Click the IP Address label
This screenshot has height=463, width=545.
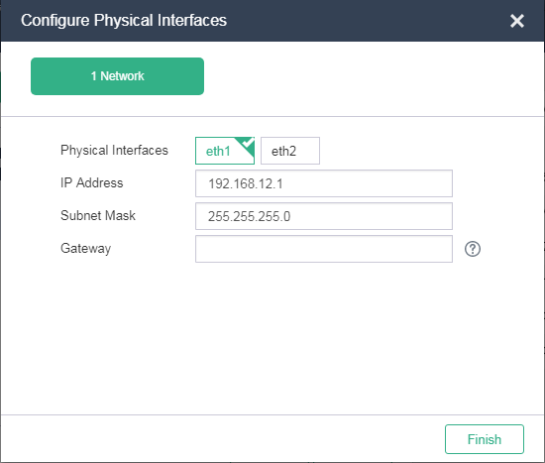point(92,182)
